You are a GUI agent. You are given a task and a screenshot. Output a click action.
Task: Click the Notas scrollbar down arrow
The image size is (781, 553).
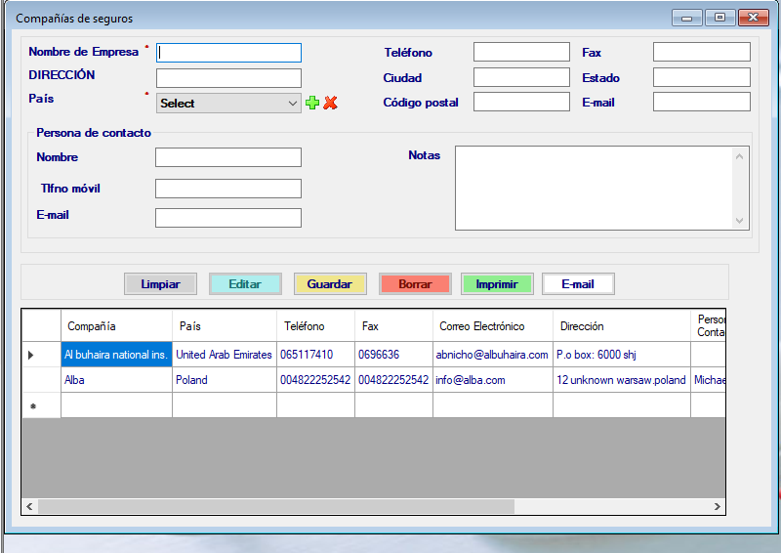pos(740,222)
